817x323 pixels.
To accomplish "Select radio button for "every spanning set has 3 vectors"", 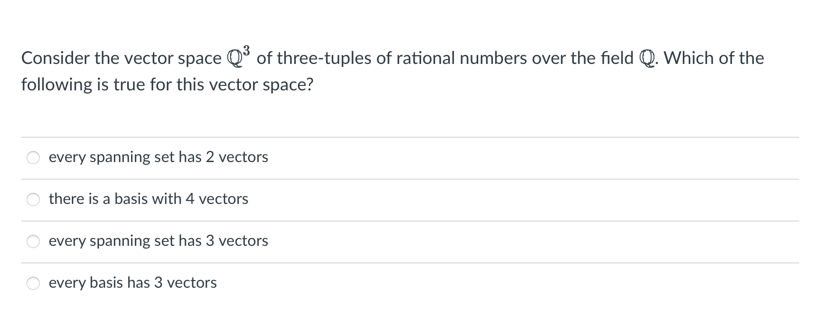I will [x=33, y=241].
